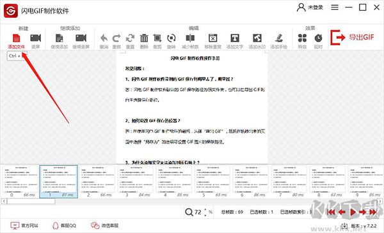Select frame 2 thumbnail

click(97, 182)
